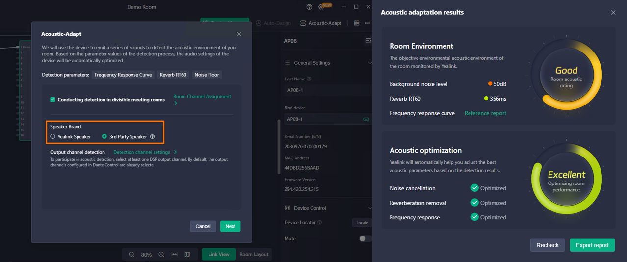Click the 80% zoom level value
This screenshot has width=627, height=262.
point(146,255)
